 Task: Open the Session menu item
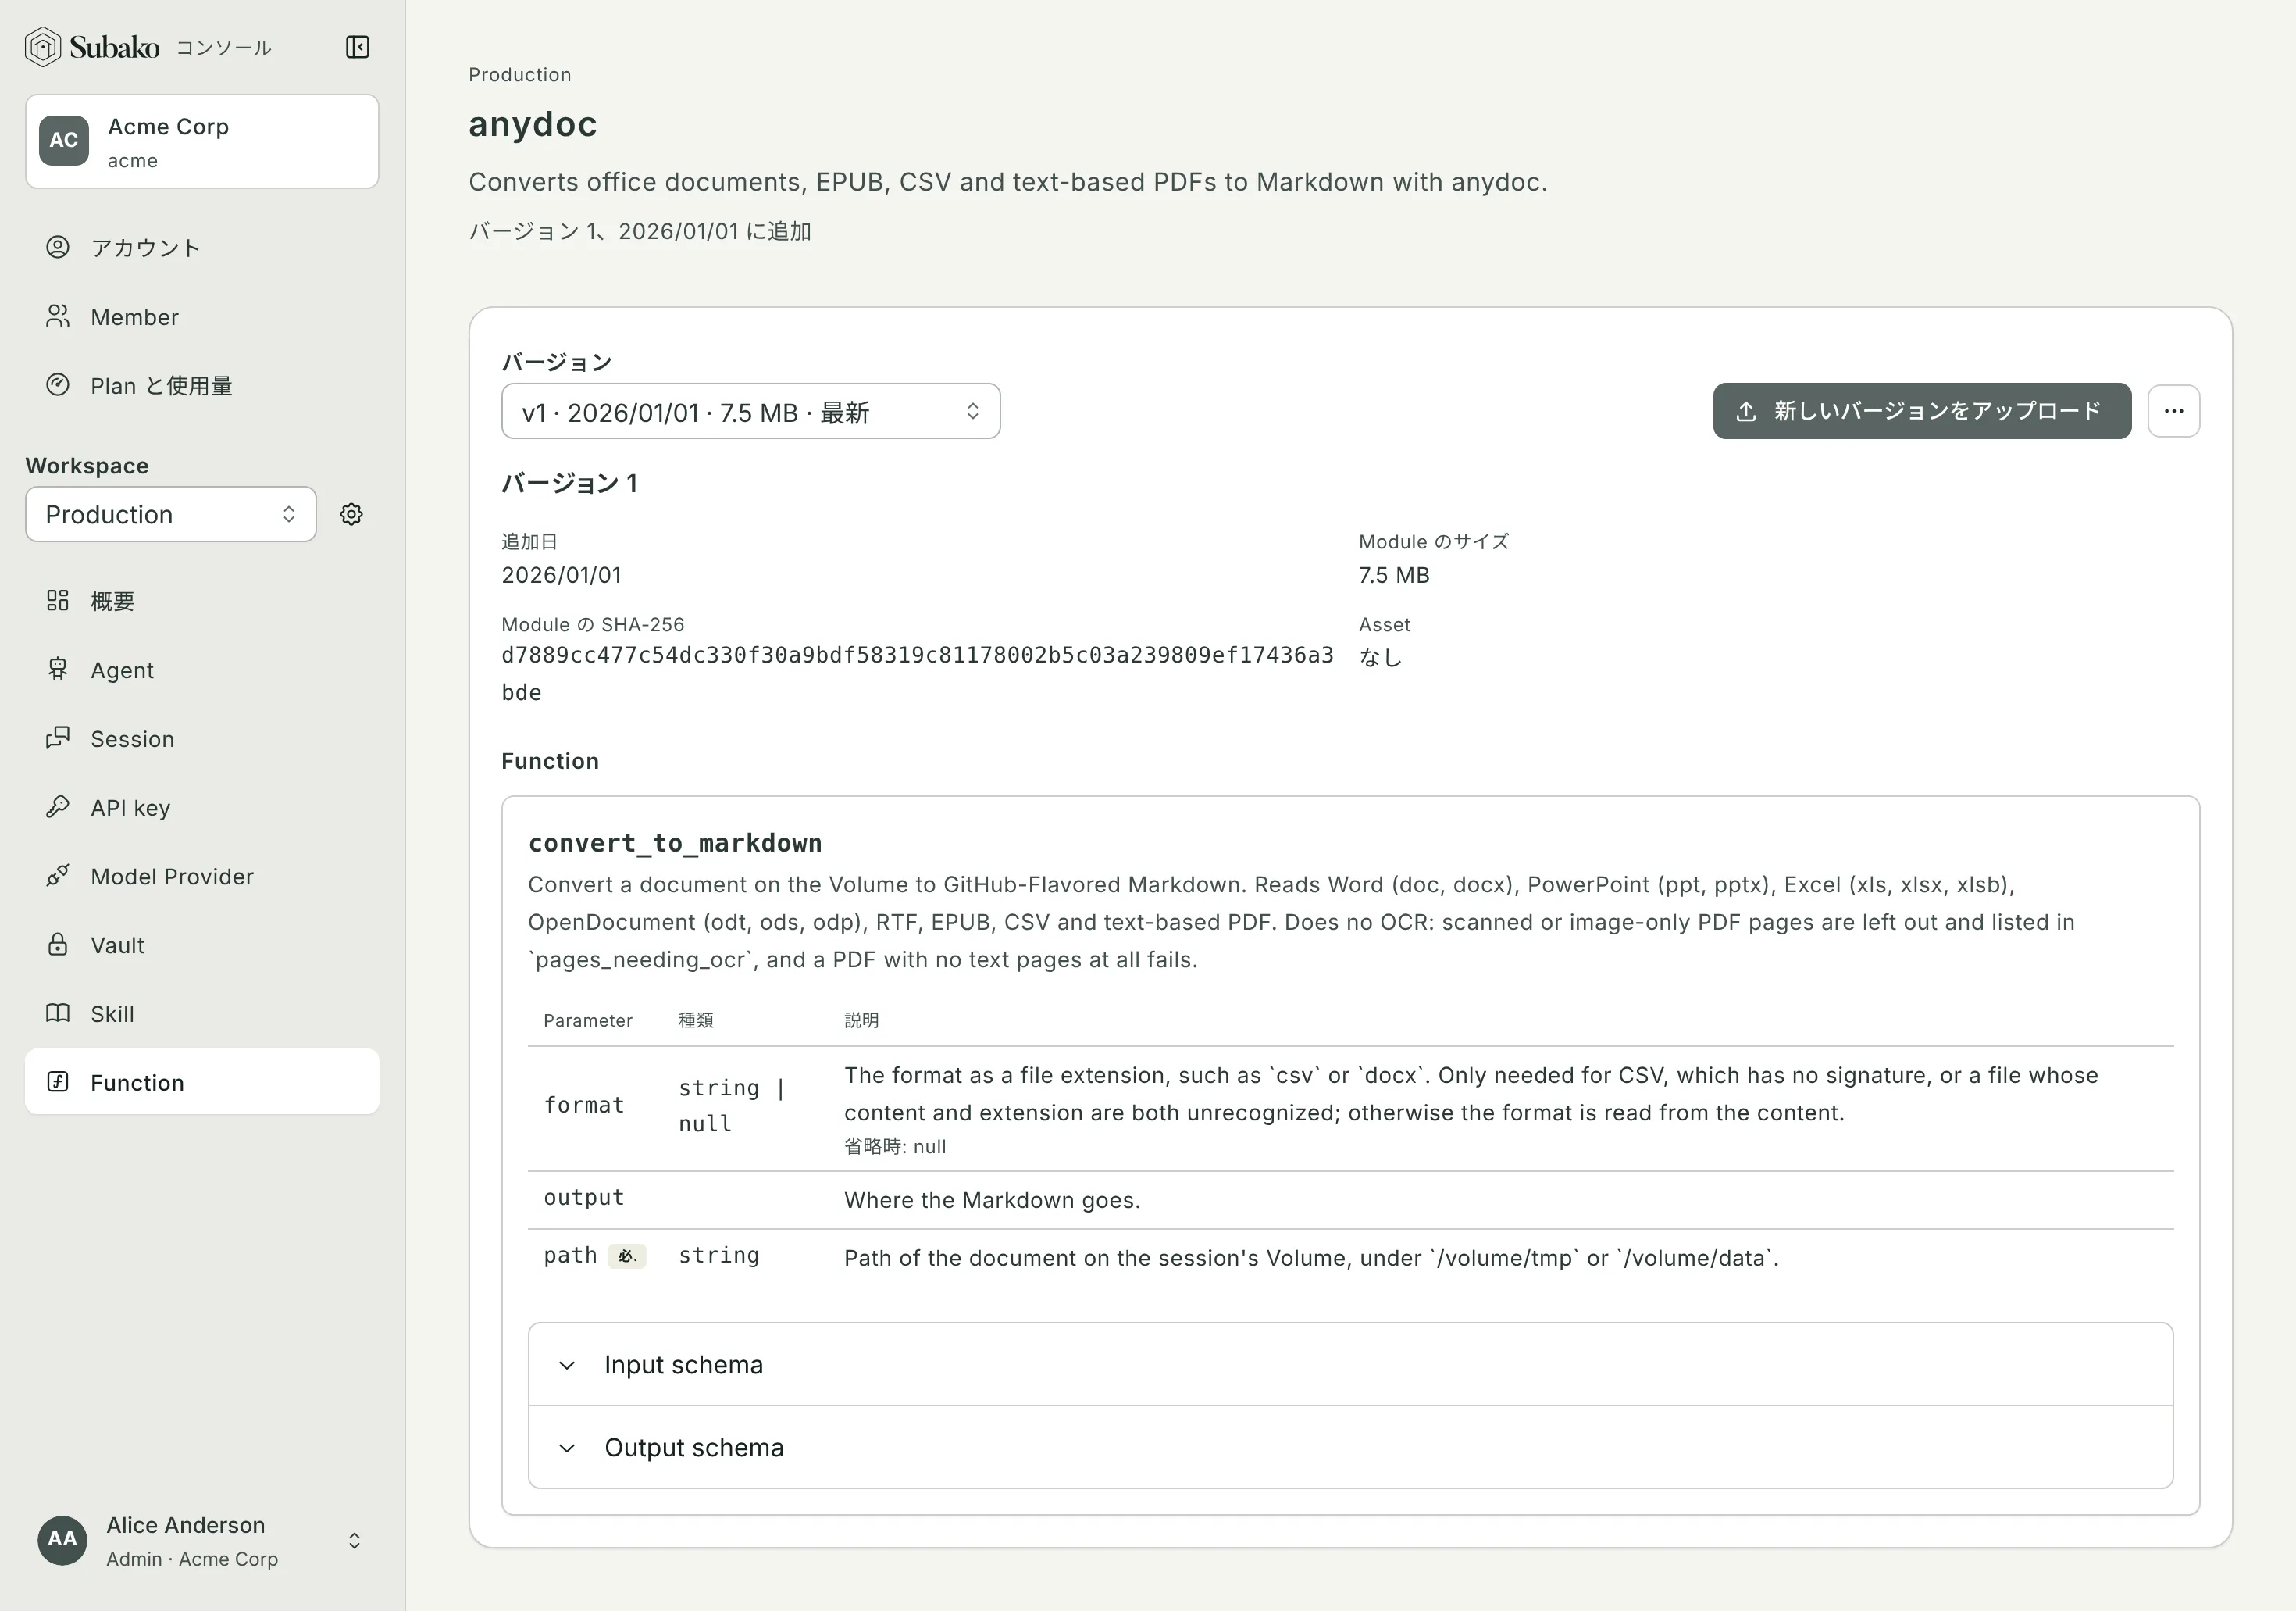point(202,739)
